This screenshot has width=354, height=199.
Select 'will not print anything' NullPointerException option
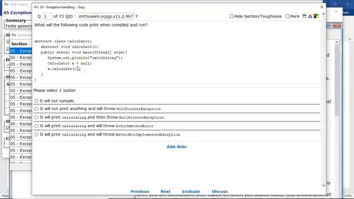(x=37, y=109)
